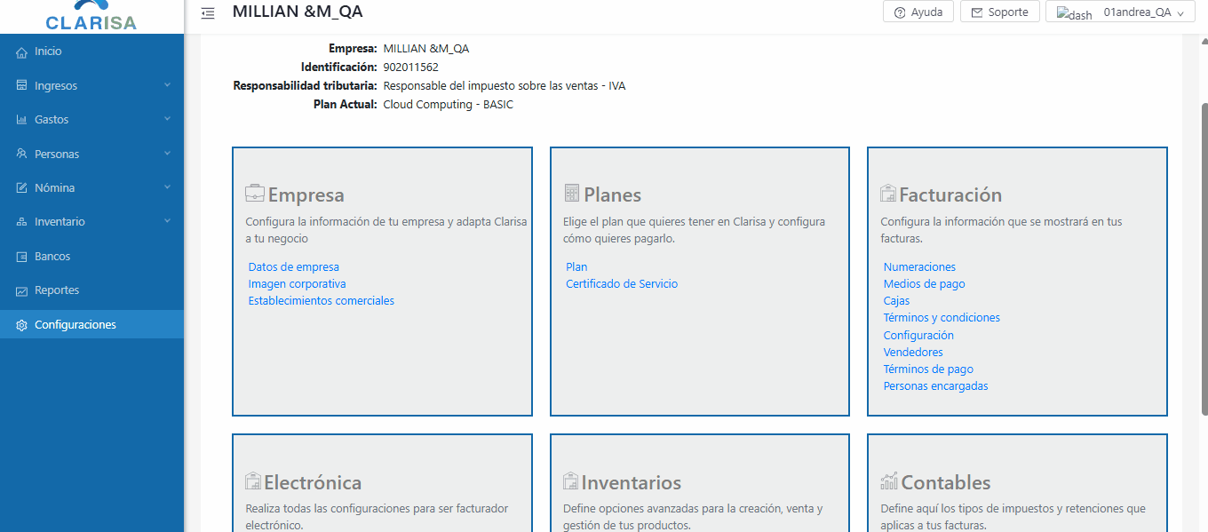Click the Planes calculator icon
This screenshot has height=532, width=1208.
click(x=572, y=194)
